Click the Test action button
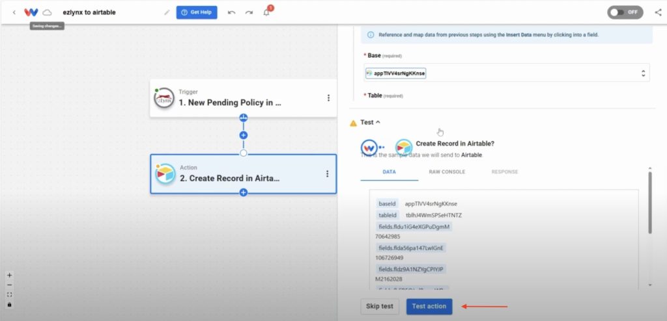667x321 pixels. [429, 306]
